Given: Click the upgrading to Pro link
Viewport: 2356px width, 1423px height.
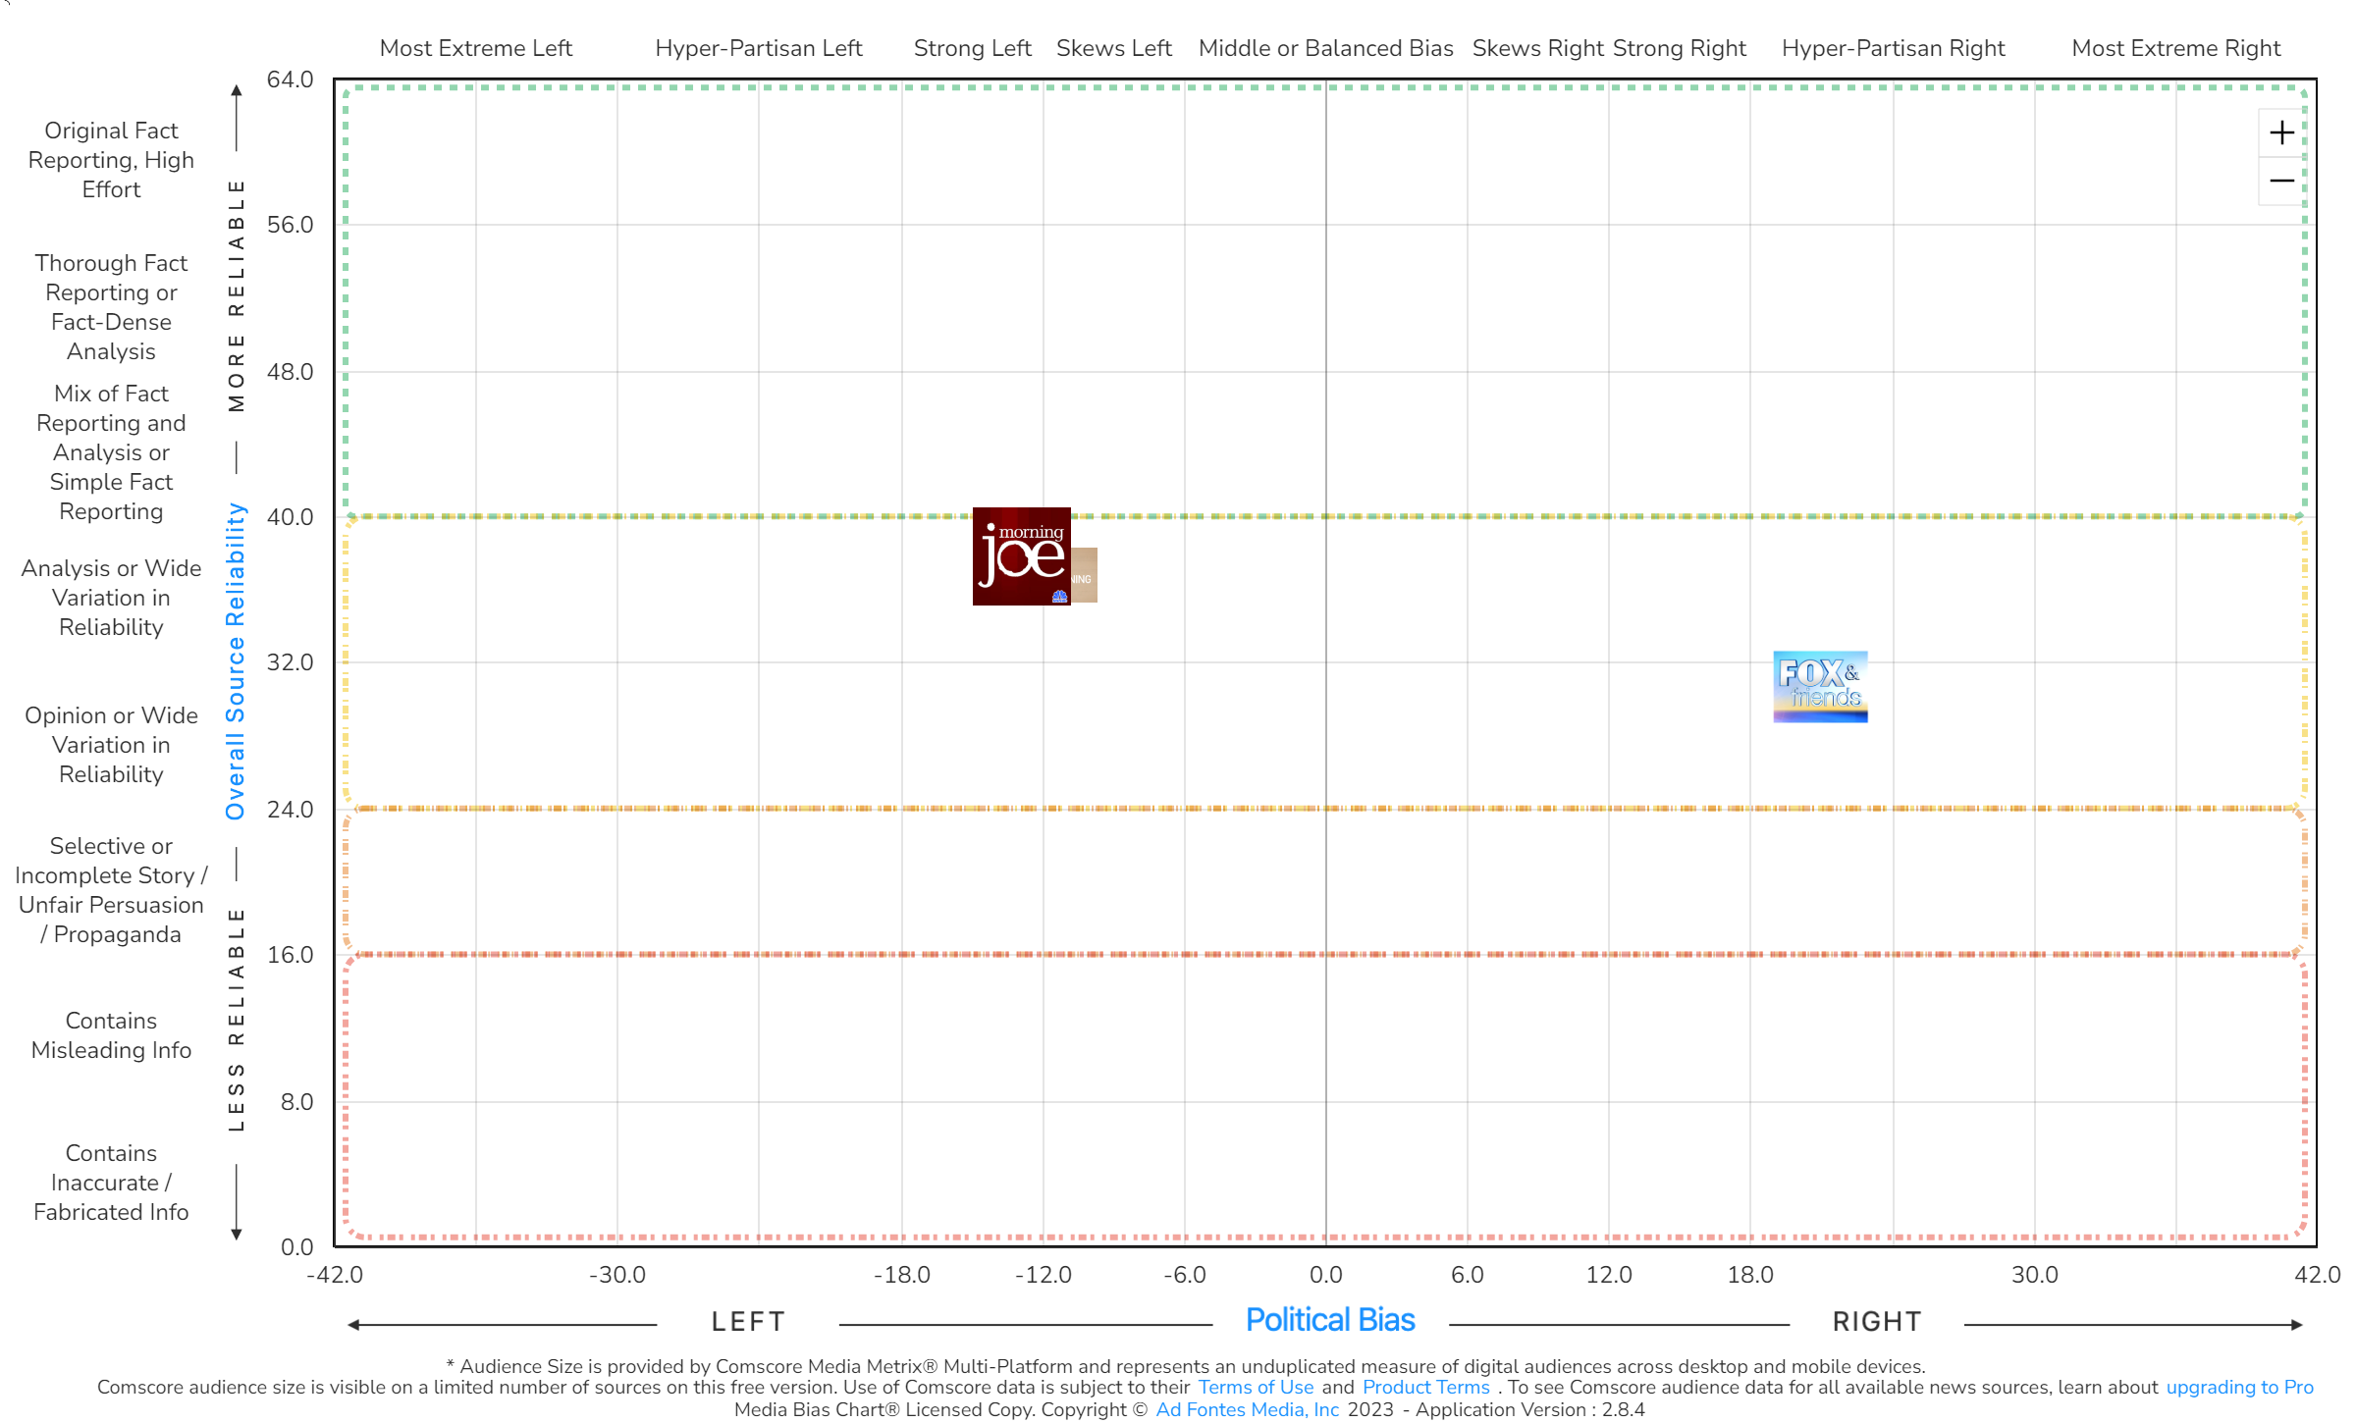Looking at the screenshot, I should 2239,1387.
